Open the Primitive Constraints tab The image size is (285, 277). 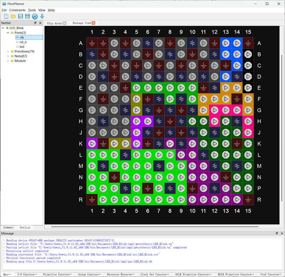57,274
